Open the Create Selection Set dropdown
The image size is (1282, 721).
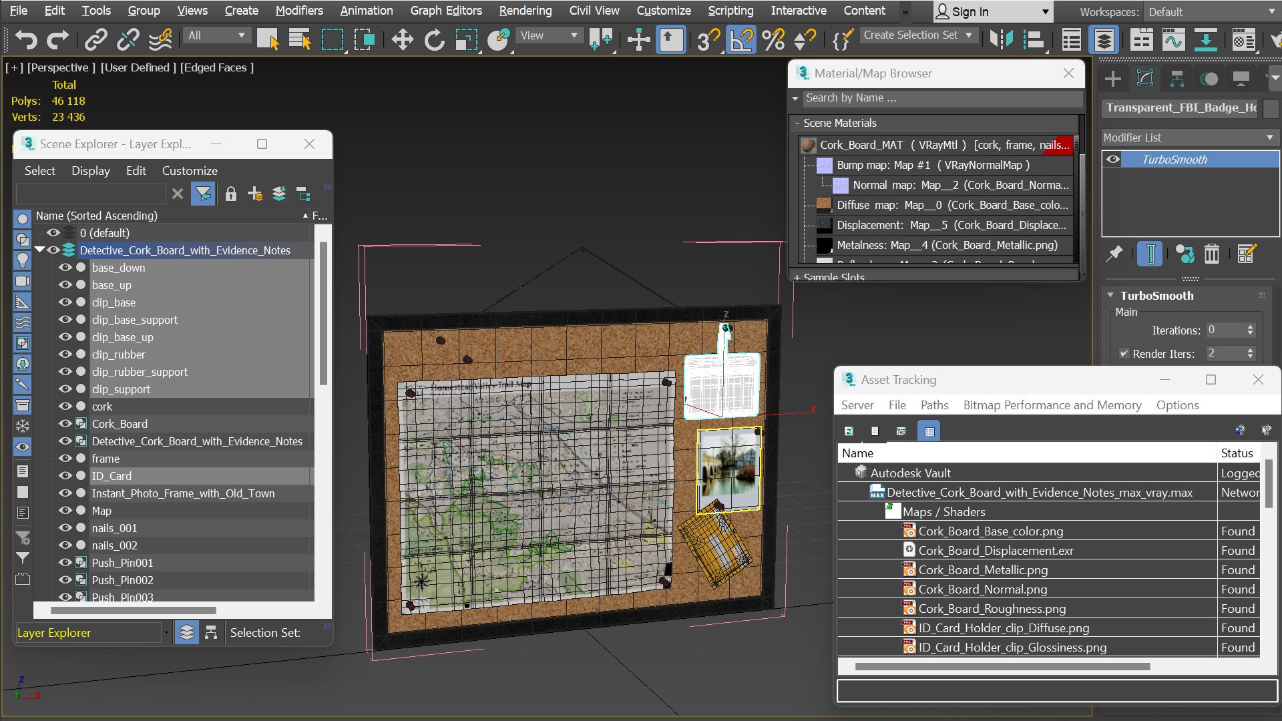tap(919, 35)
